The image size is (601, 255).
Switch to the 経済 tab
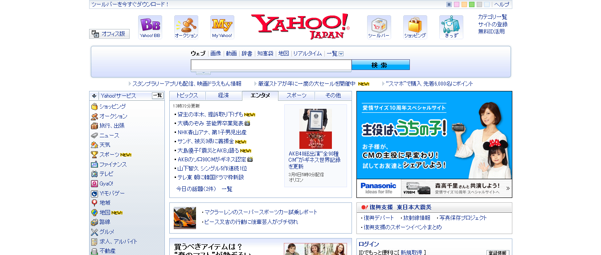pyautogui.click(x=224, y=95)
